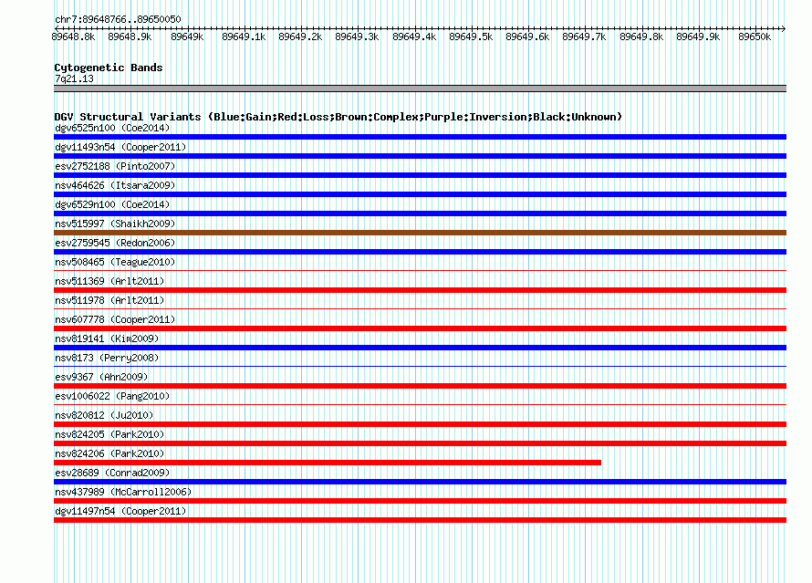Select the dgv6529n100 blue gain bar
The height and width of the screenshot is (583, 812).
pos(420,213)
